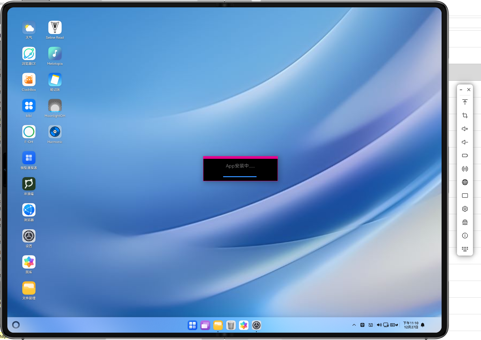Click the battery indicator in the tray
481x340 pixels.
[x=394, y=325]
